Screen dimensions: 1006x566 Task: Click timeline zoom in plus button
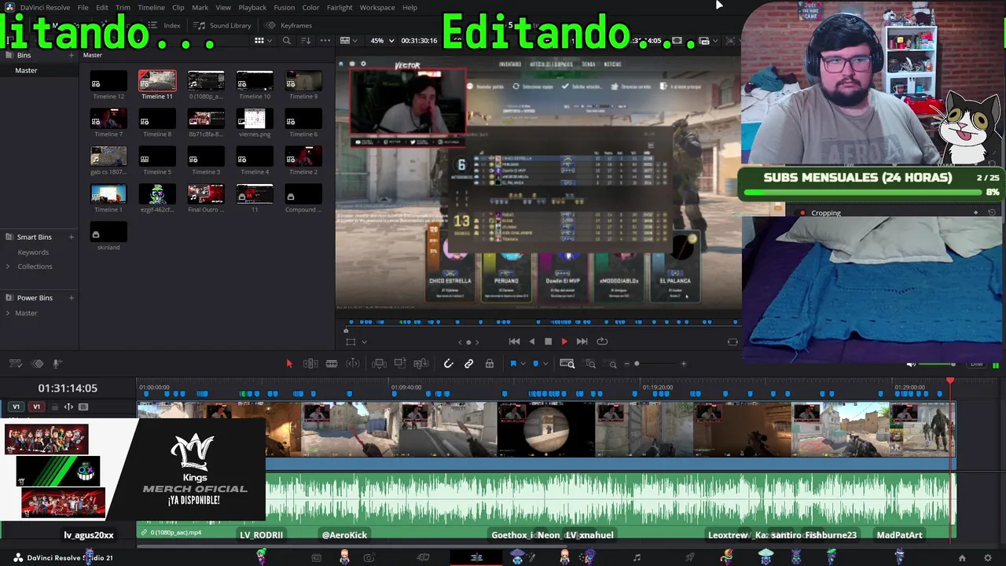[684, 364]
